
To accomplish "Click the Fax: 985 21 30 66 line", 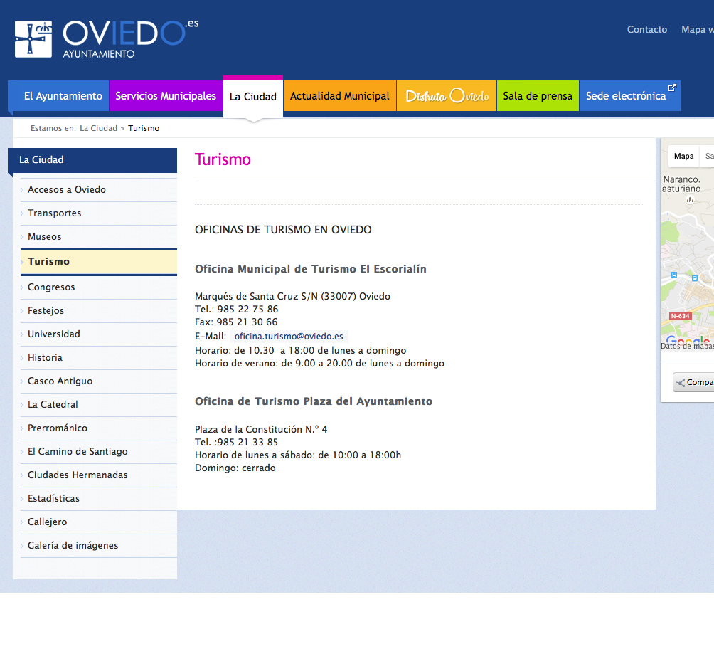I will (236, 322).
